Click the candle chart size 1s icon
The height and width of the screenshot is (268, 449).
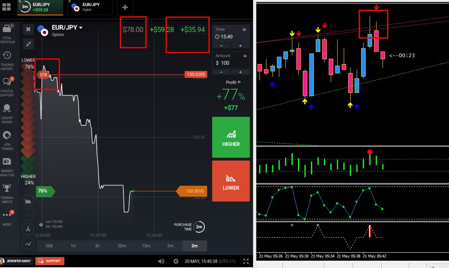[x=28, y=215]
